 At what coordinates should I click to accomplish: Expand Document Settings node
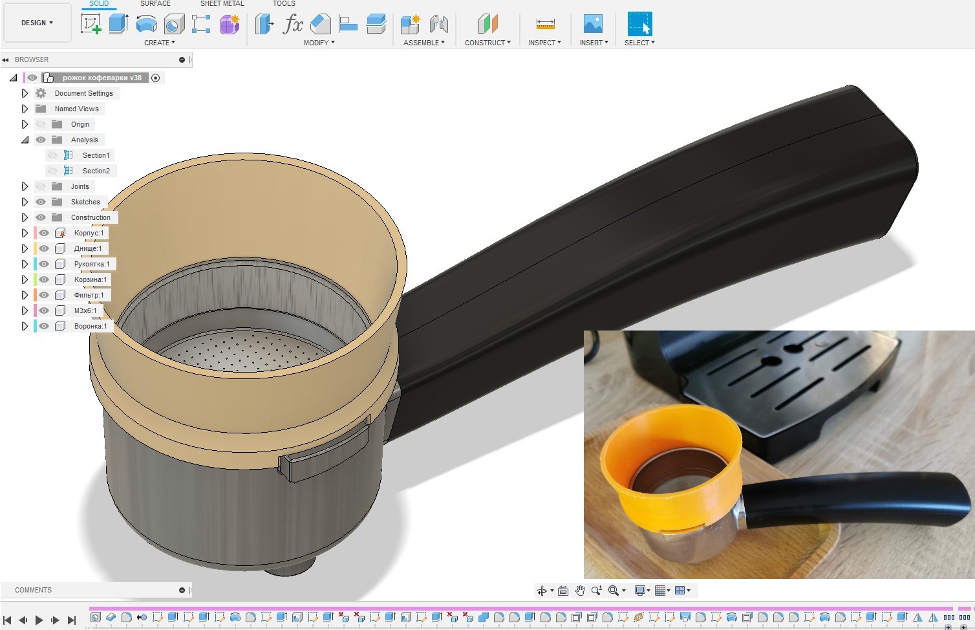[x=25, y=93]
